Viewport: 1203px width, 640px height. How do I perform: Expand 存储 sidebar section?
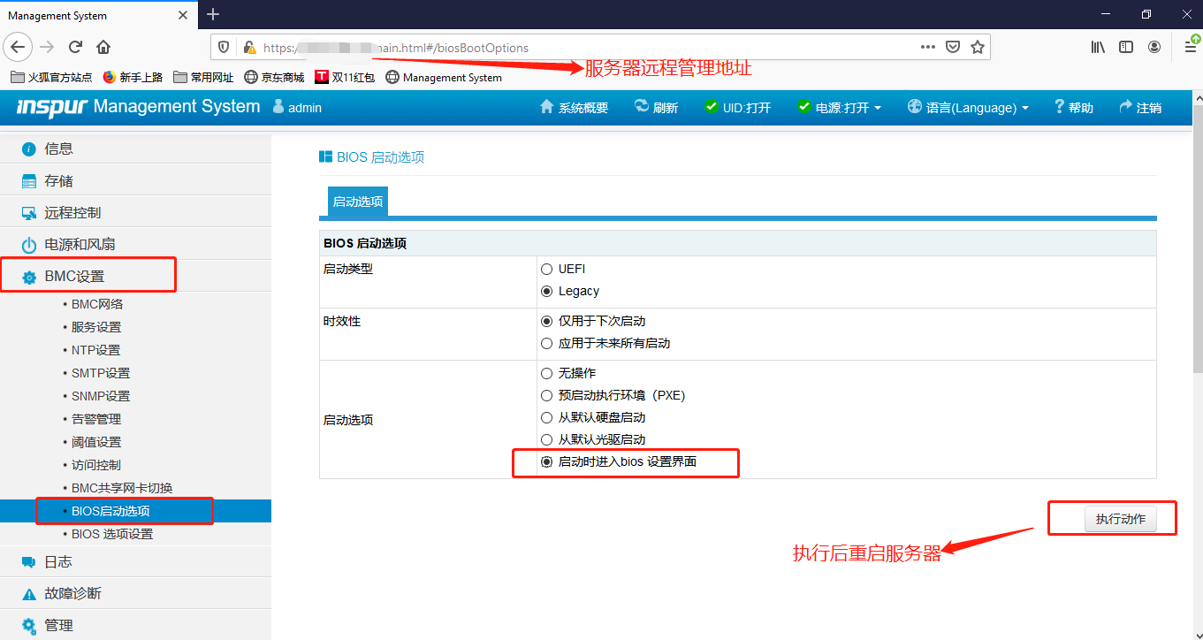[x=135, y=180]
